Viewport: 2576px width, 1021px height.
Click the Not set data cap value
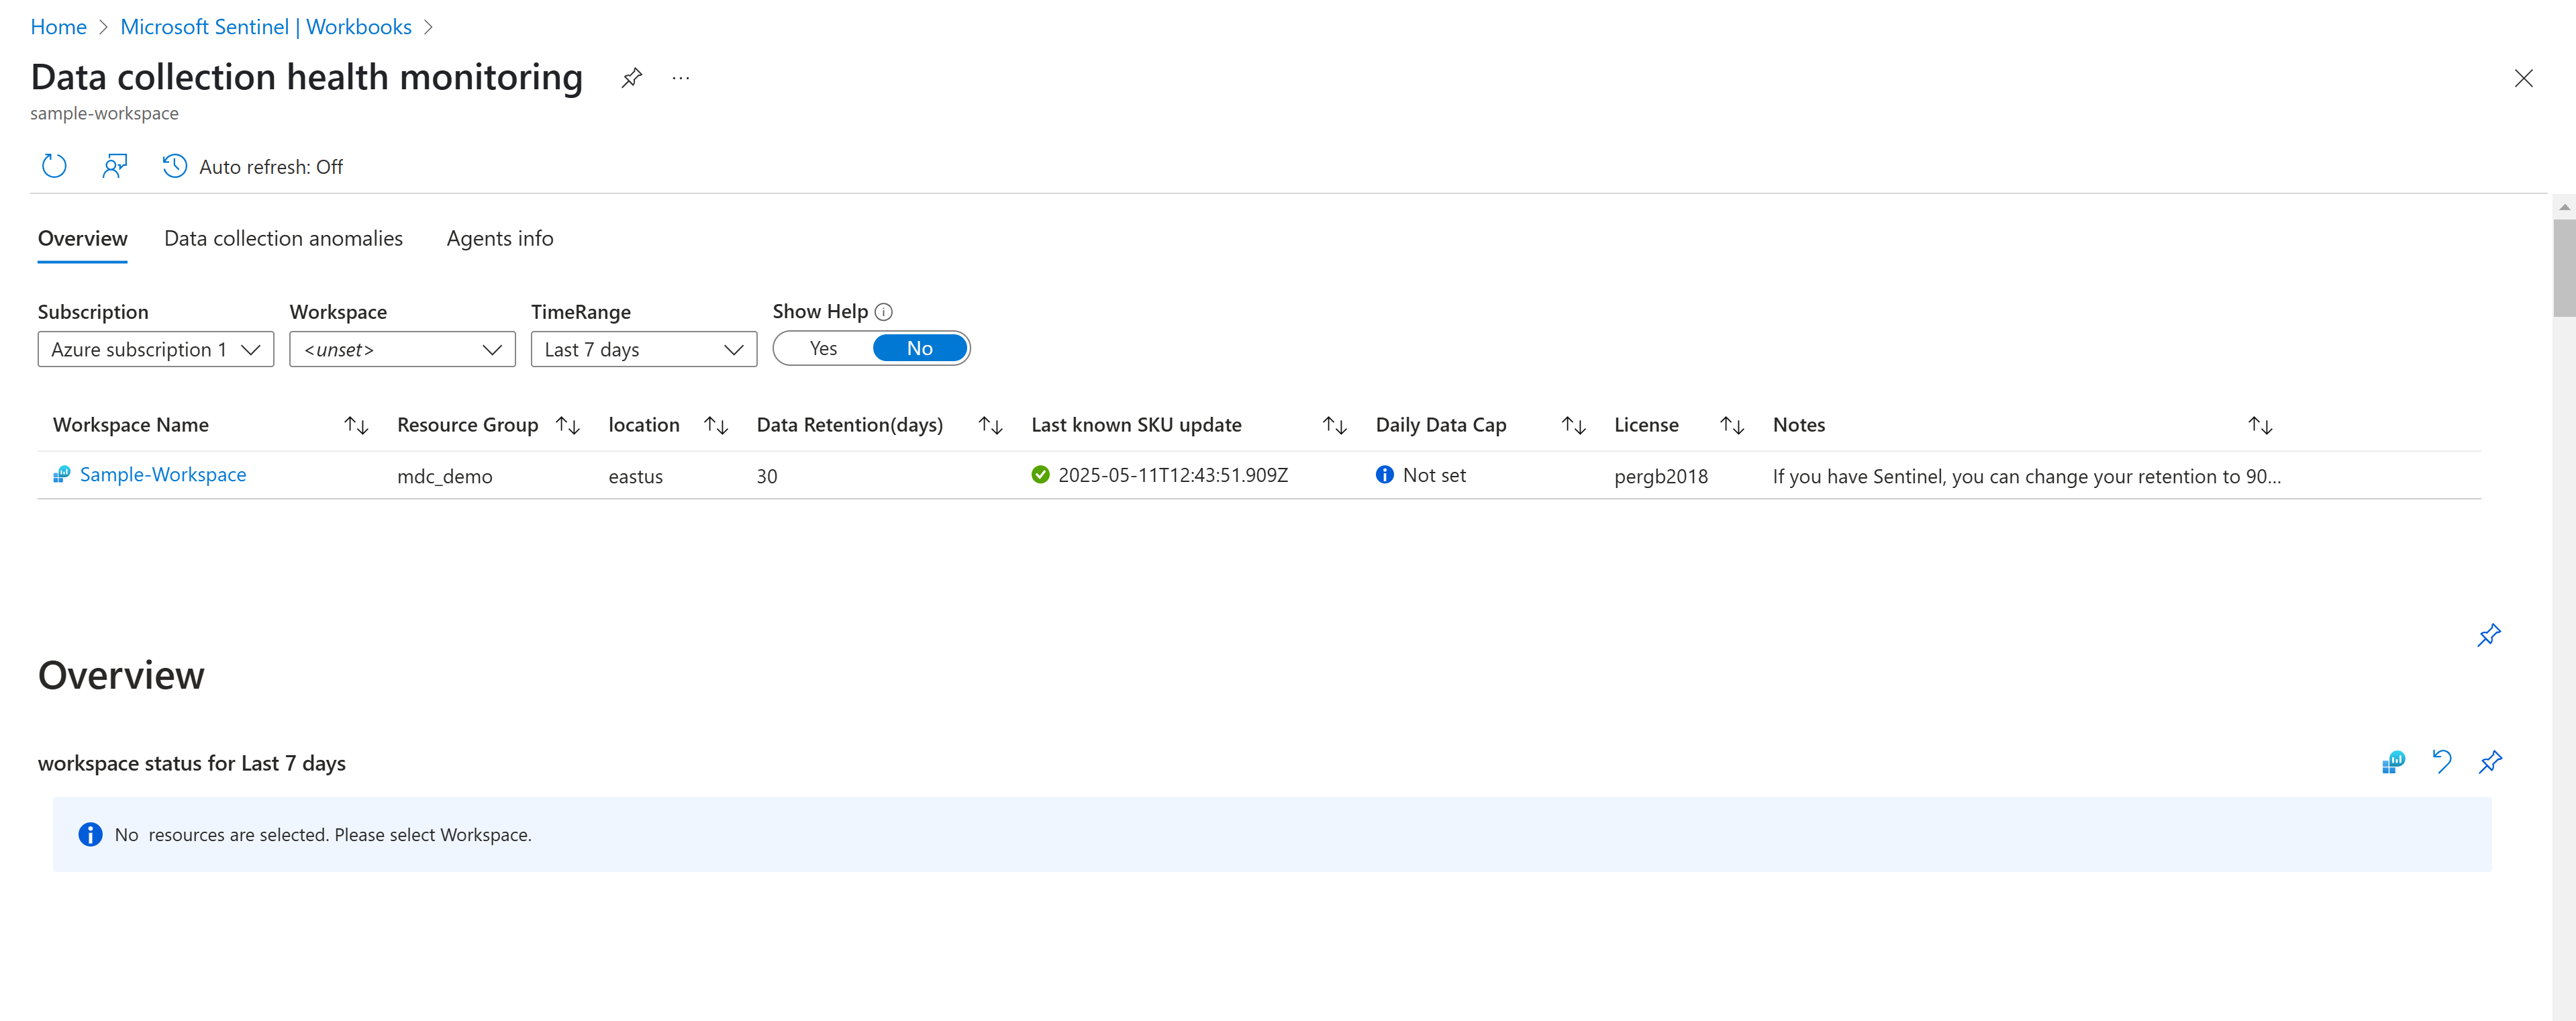click(1434, 475)
